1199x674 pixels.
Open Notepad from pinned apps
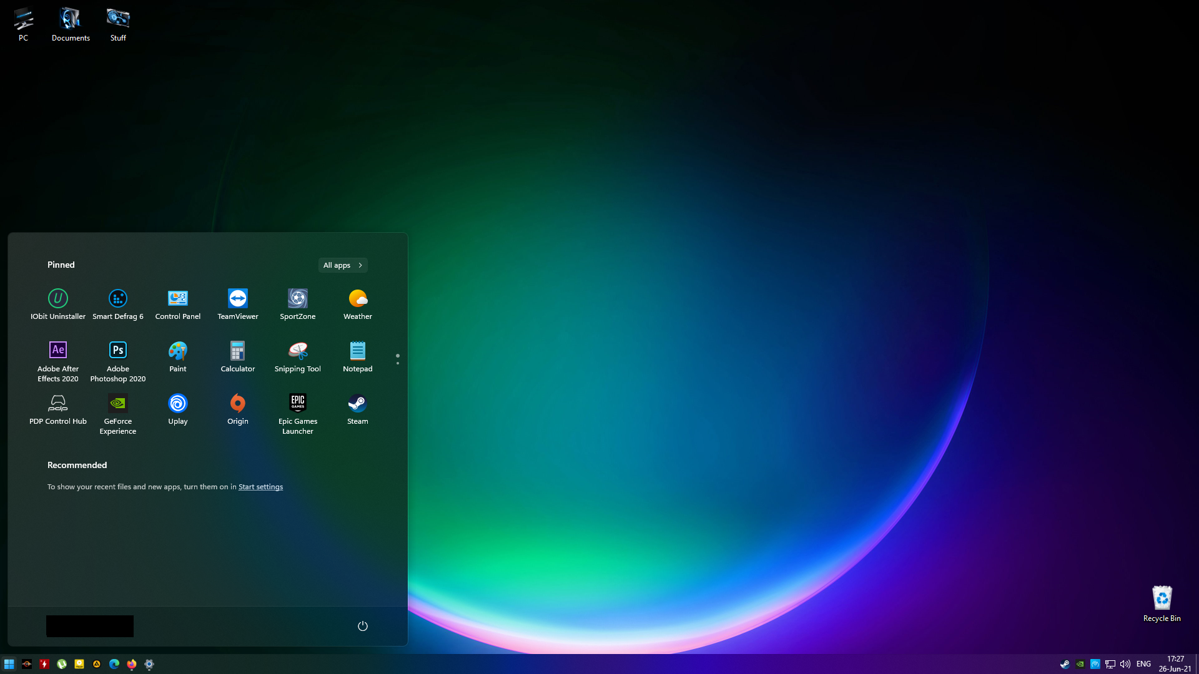[x=358, y=356]
